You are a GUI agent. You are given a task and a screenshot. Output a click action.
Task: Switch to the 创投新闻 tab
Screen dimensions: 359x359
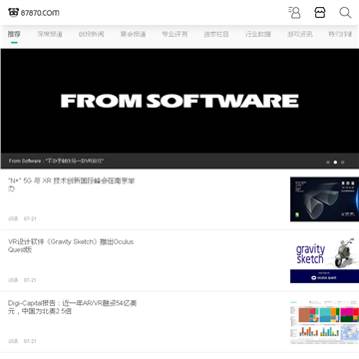click(92, 34)
